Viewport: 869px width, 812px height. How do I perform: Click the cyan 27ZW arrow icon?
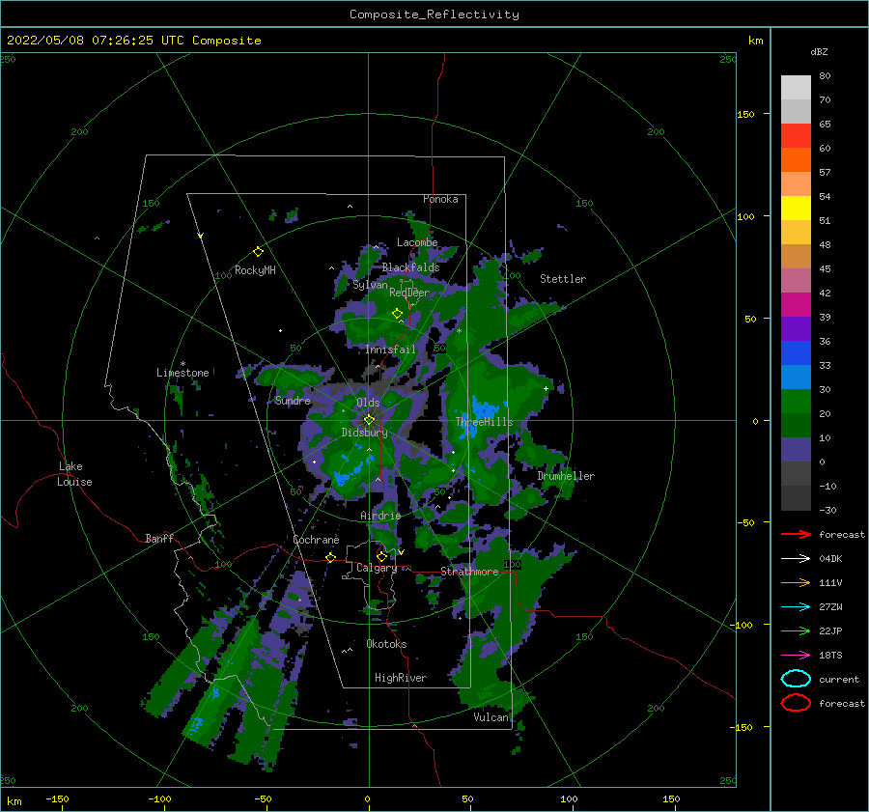tap(796, 607)
